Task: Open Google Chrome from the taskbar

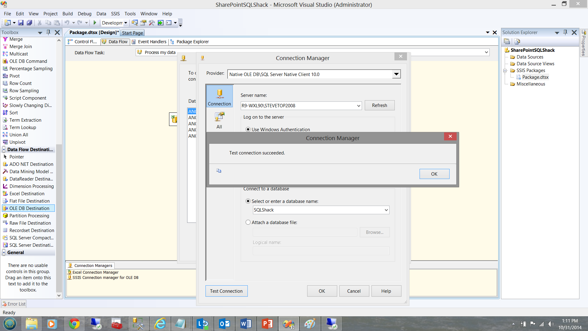Action: 74,324
